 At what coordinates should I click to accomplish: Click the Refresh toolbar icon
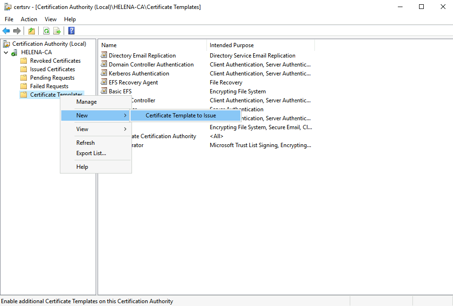pos(46,31)
